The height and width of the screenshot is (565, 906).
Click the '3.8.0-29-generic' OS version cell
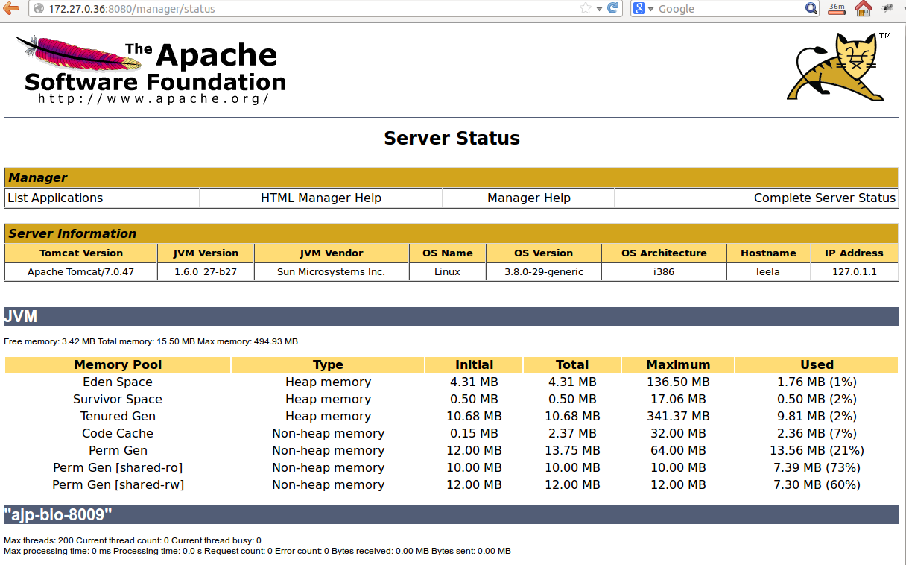[544, 271]
